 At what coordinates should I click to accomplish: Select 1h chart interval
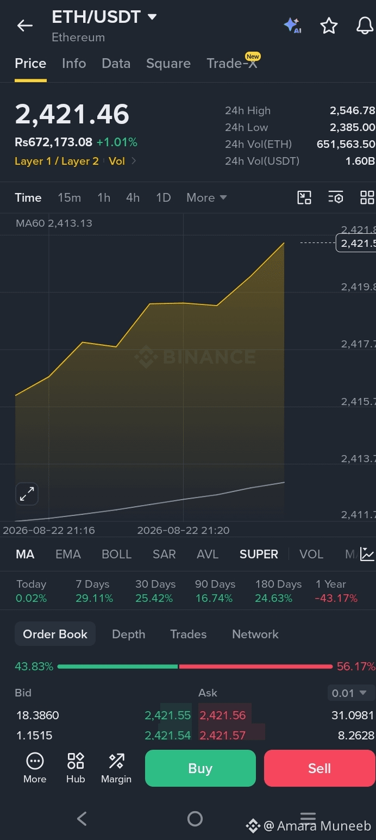(x=104, y=197)
